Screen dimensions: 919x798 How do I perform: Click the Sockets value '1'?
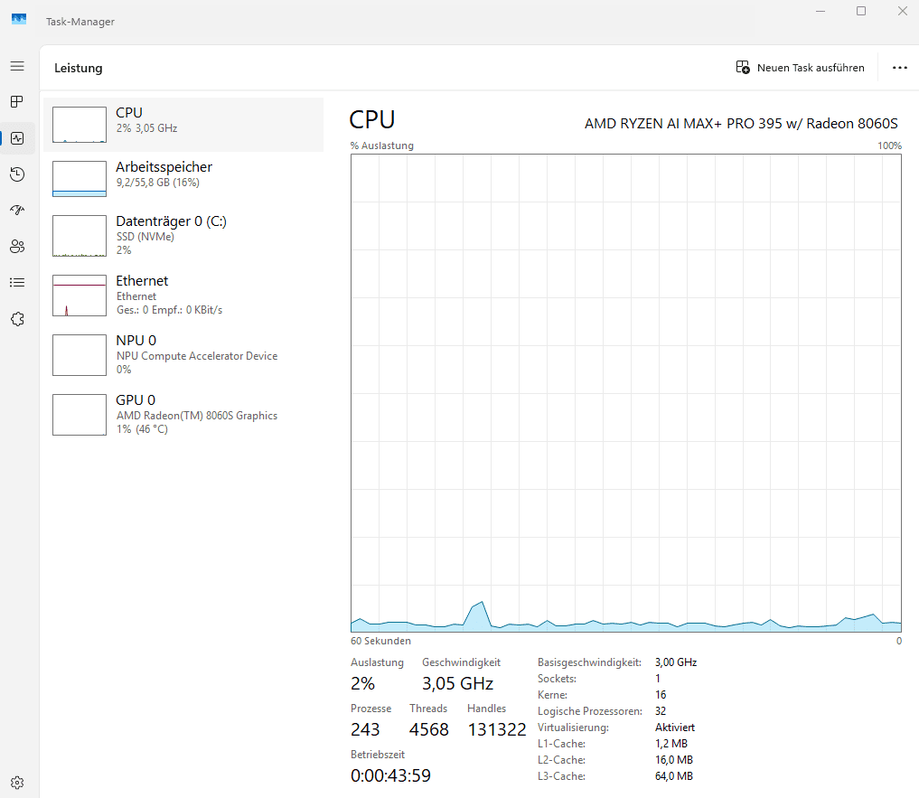658,679
